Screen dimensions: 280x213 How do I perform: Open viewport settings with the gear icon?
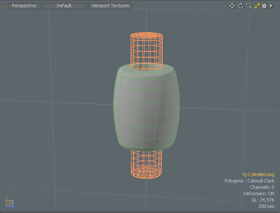[264, 6]
